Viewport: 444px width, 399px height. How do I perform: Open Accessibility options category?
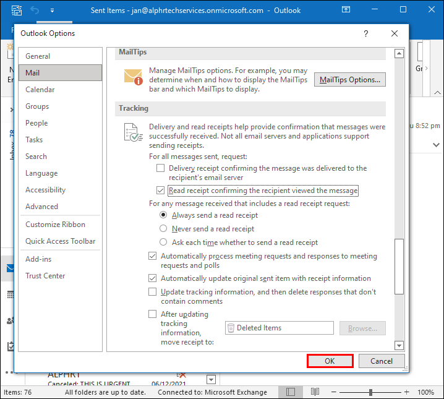[61, 190]
